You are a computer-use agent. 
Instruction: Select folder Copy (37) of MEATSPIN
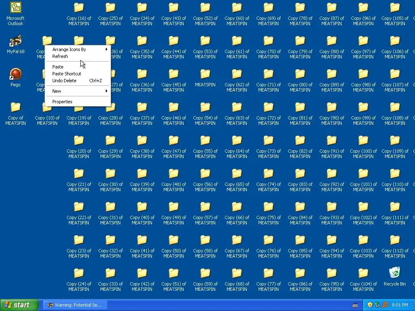click(142, 113)
